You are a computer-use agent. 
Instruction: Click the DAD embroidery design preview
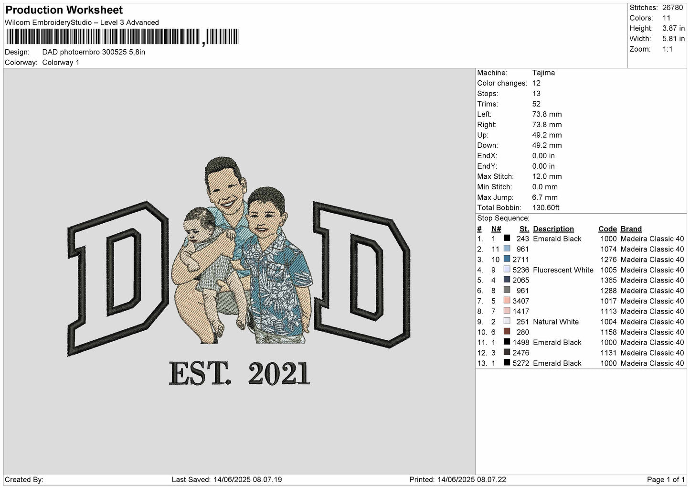238,271
